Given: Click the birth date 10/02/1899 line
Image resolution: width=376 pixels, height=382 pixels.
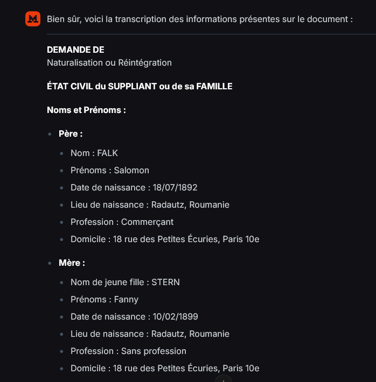Looking at the screenshot, I should pyautogui.click(x=134, y=316).
